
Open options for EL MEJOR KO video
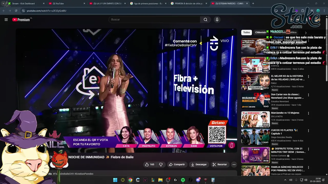tap(309, 76)
